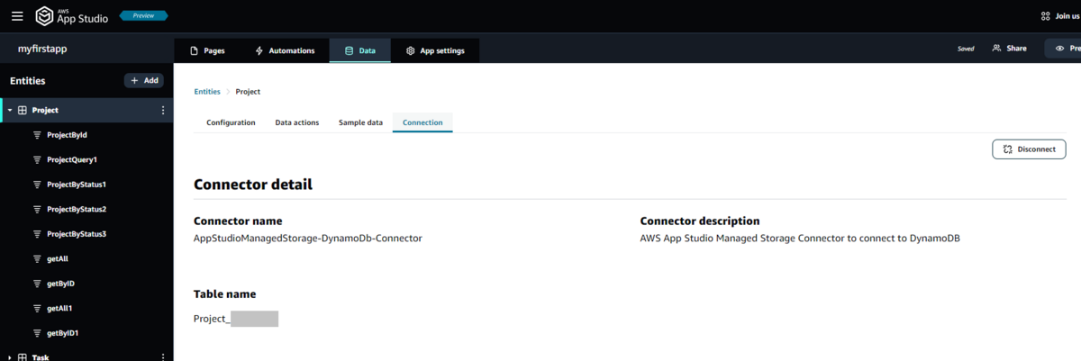
Task: Click the Disconnect button
Action: coord(1029,149)
